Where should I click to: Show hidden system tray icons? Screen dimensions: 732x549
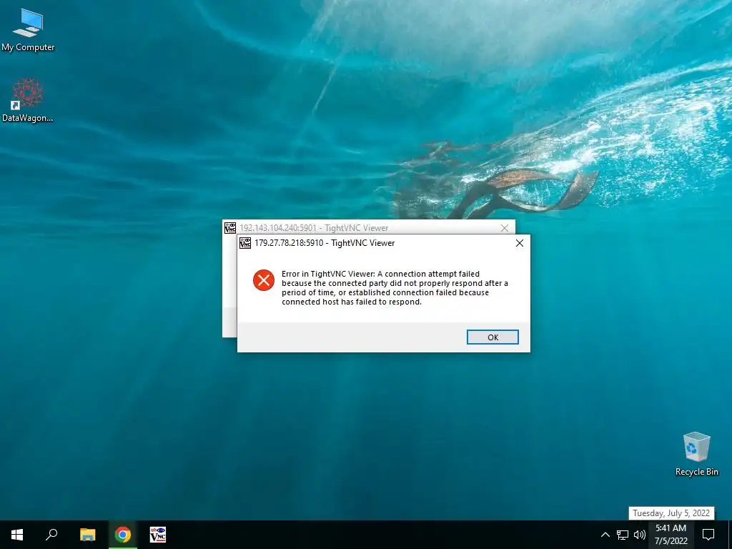coord(605,535)
